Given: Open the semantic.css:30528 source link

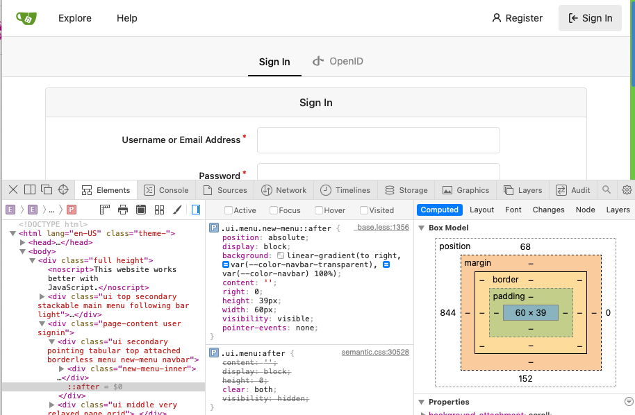Looking at the screenshot, I should 375,353.
